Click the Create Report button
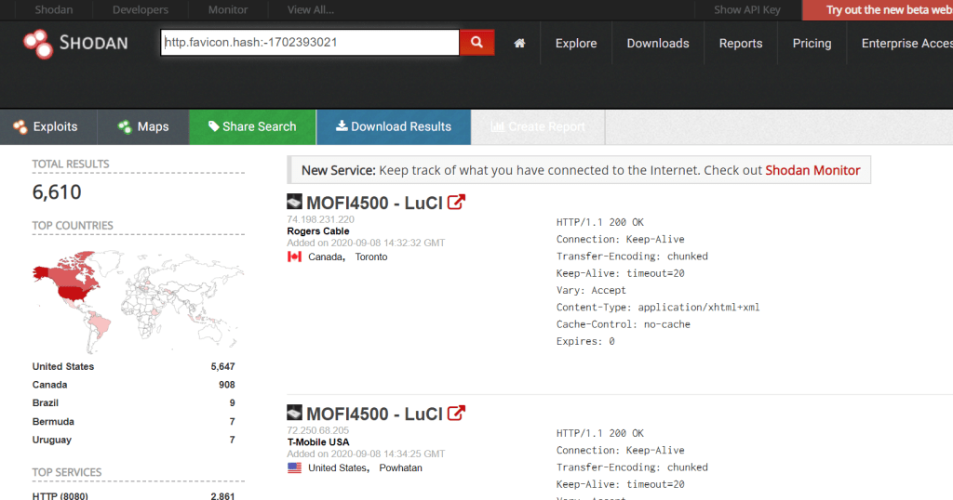The height and width of the screenshot is (500, 953). (x=538, y=126)
